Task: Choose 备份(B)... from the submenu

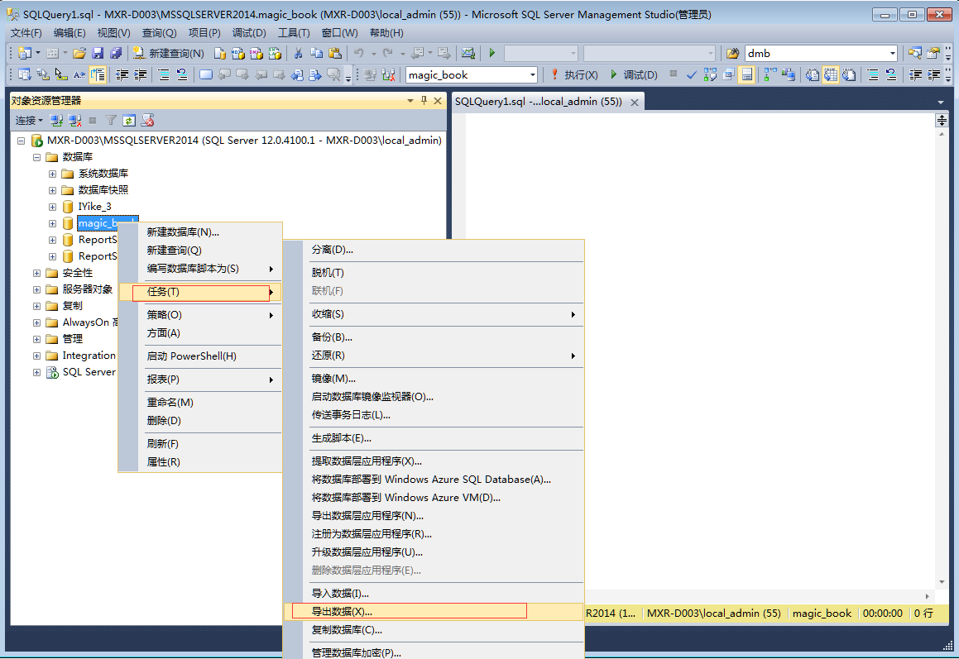Action: point(434,337)
